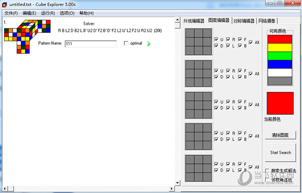Open the 运行(R) menu
The height and width of the screenshot is (193, 302).
[48, 13]
